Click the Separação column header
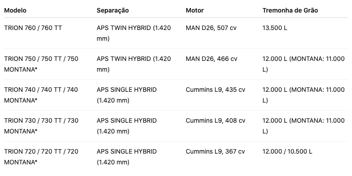 point(113,10)
